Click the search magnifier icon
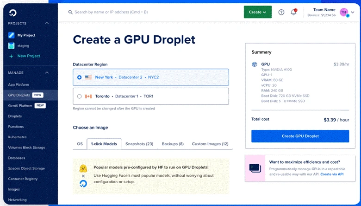The height and width of the screenshot is (206, 361). click(x=70, y=12)
